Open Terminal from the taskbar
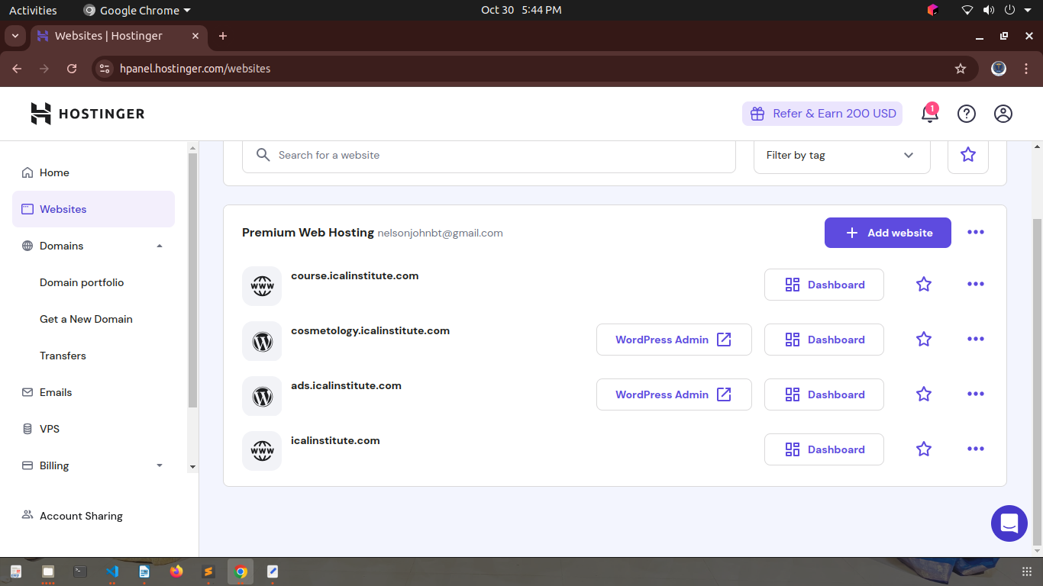The width and height of the screenshot is (1043, 586). coord(80,571)
